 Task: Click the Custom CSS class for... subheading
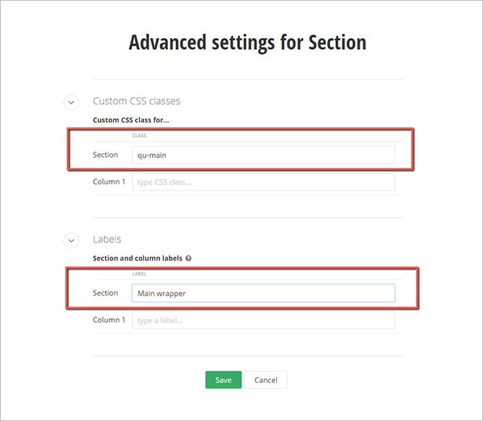point(131,119)
